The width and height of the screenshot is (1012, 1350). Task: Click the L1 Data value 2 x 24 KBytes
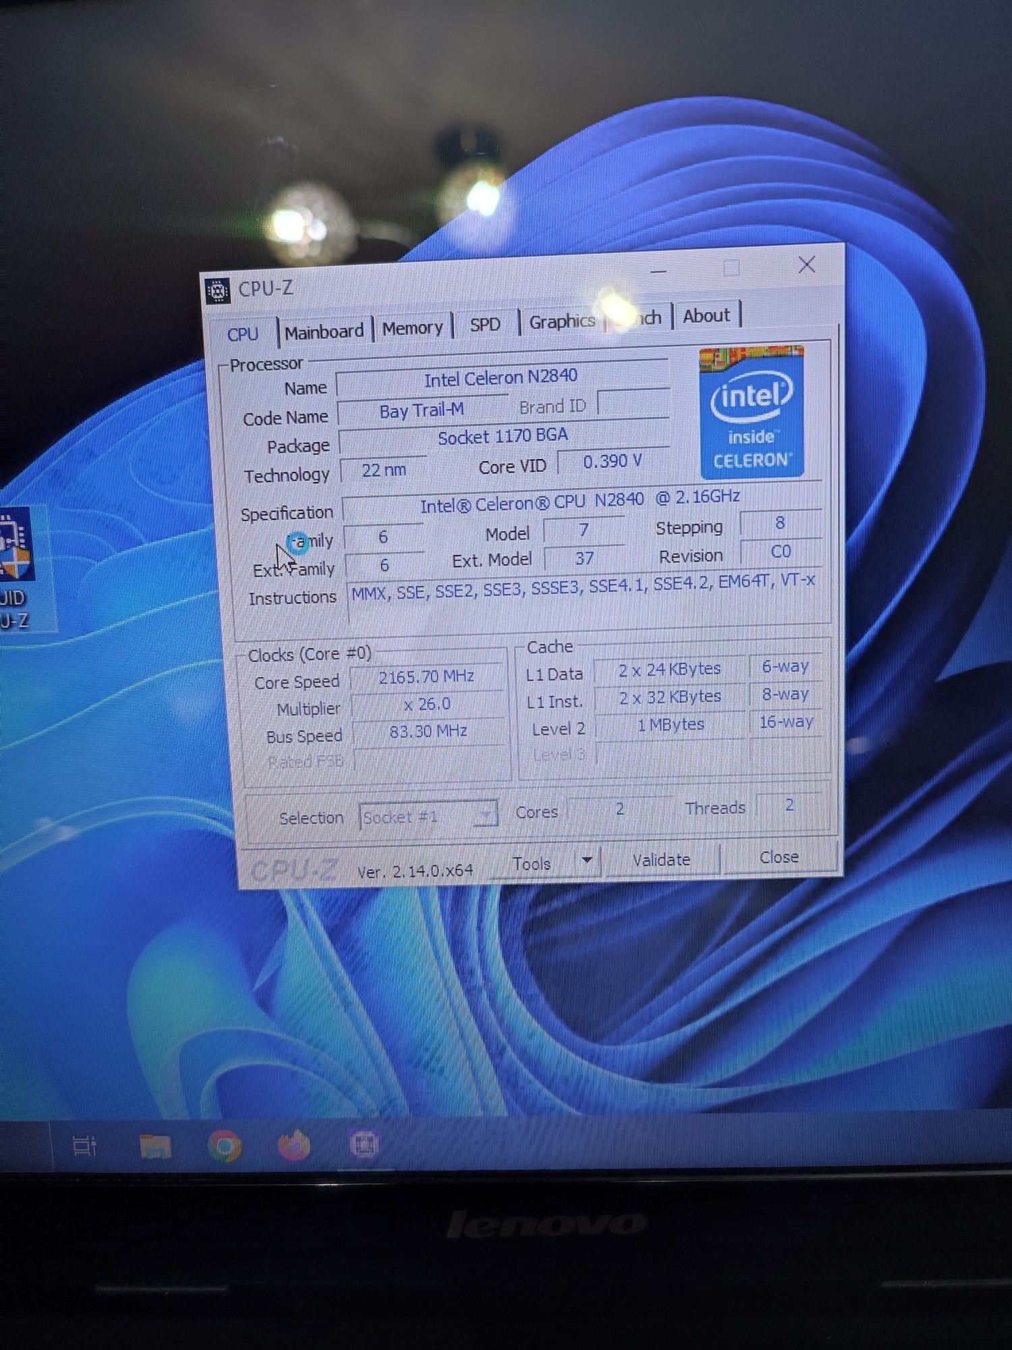click(669, 670)
